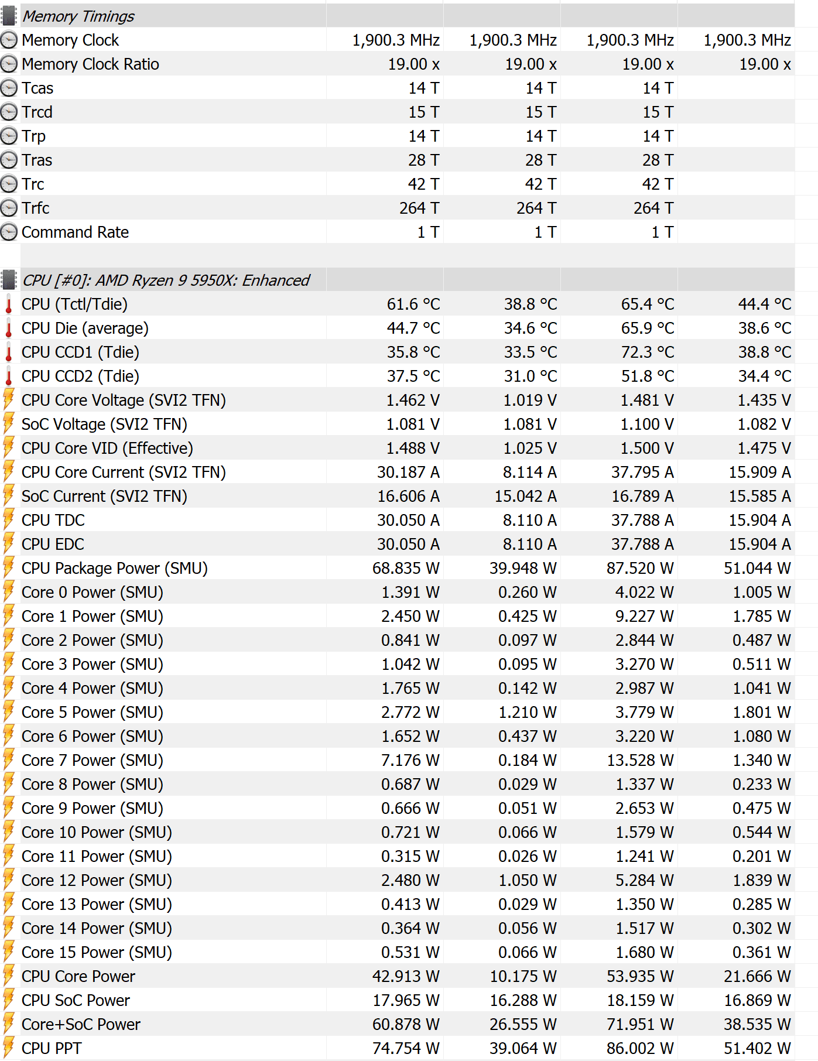The height and width of the screenshot is (1061, 818).
Task: Click the lightning icon for SoC Current
Action: pos(9,495)
